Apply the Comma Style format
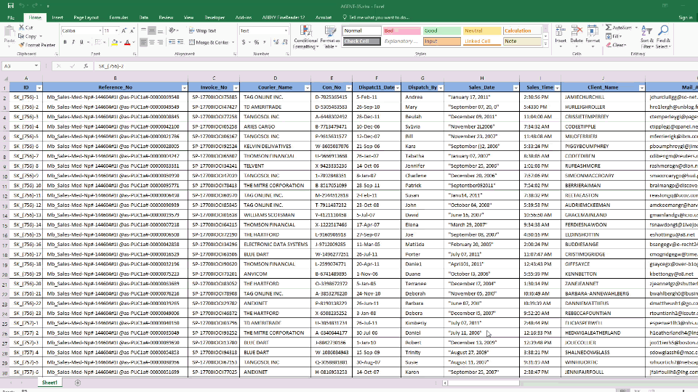The width and height of the screenshot is (698, 392). point(265,42)
